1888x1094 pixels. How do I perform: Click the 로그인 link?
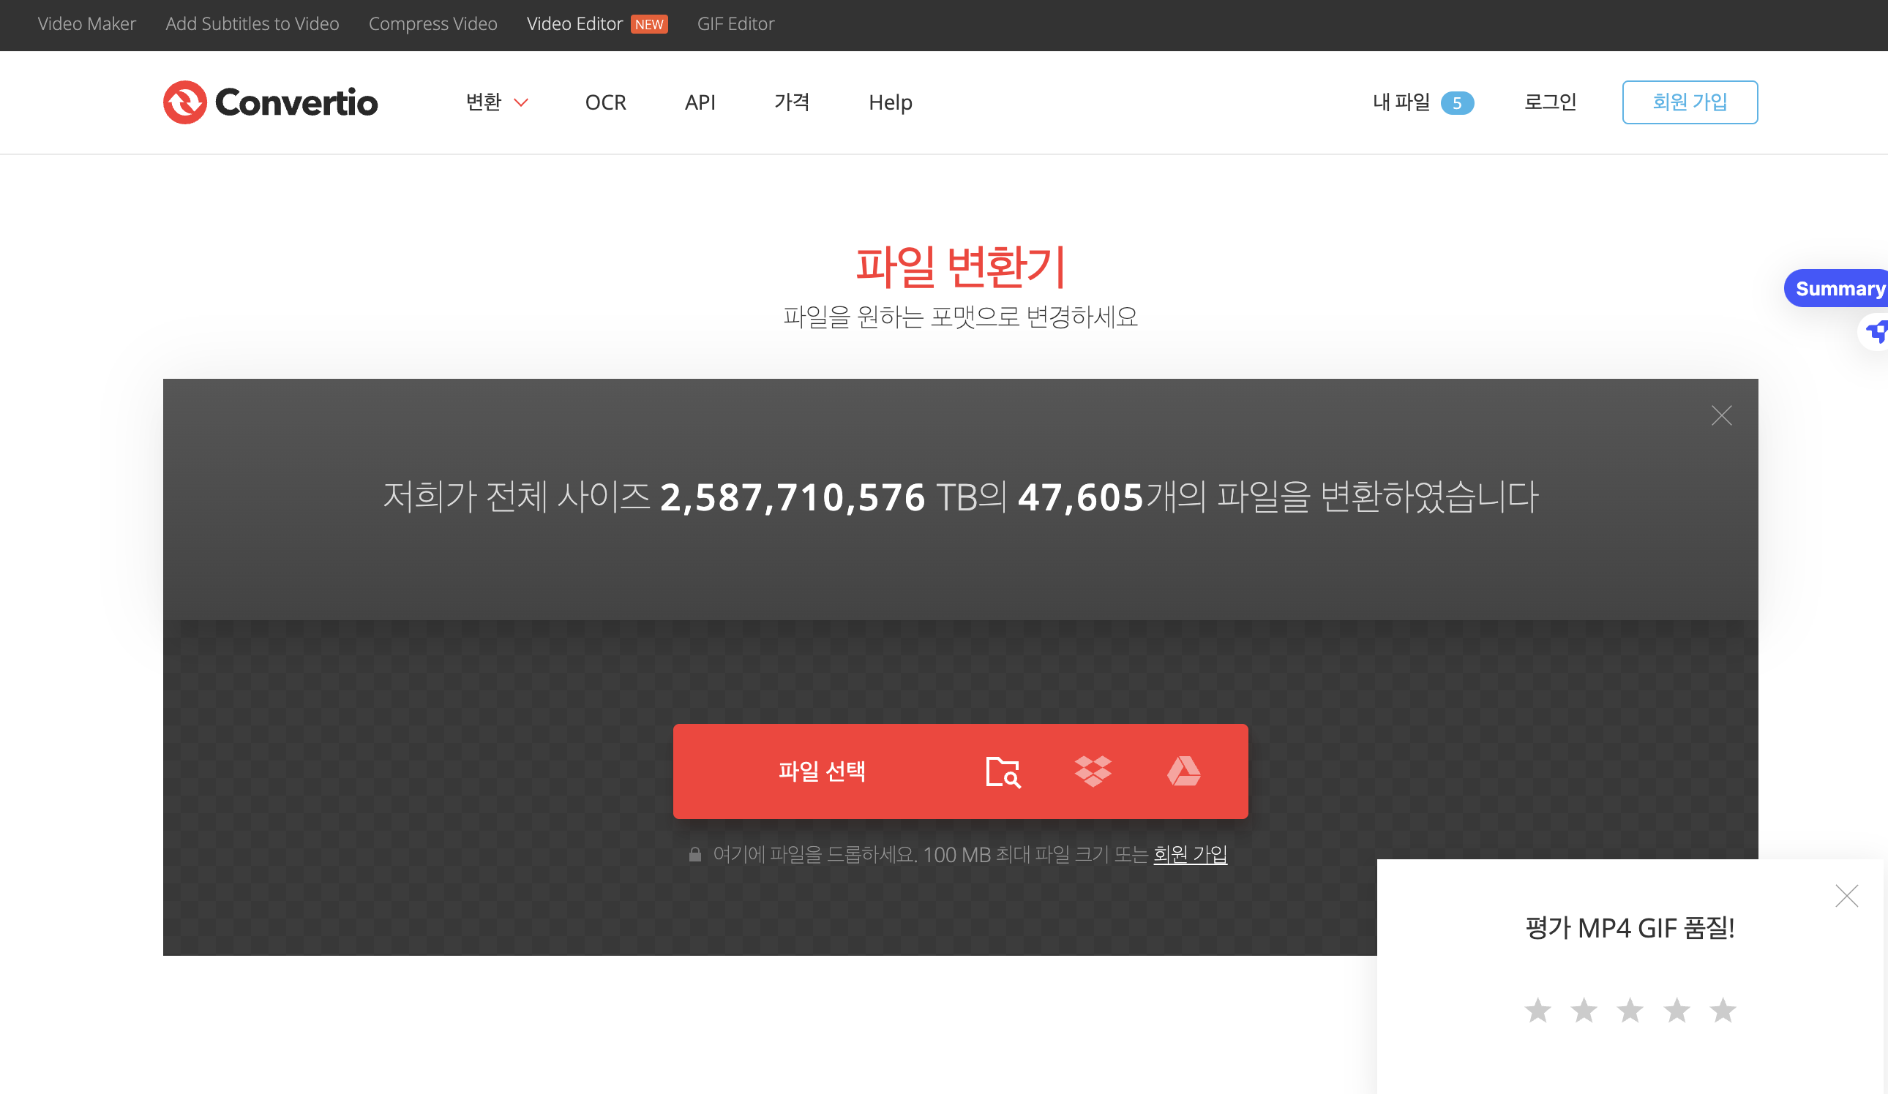[1549, 102]
